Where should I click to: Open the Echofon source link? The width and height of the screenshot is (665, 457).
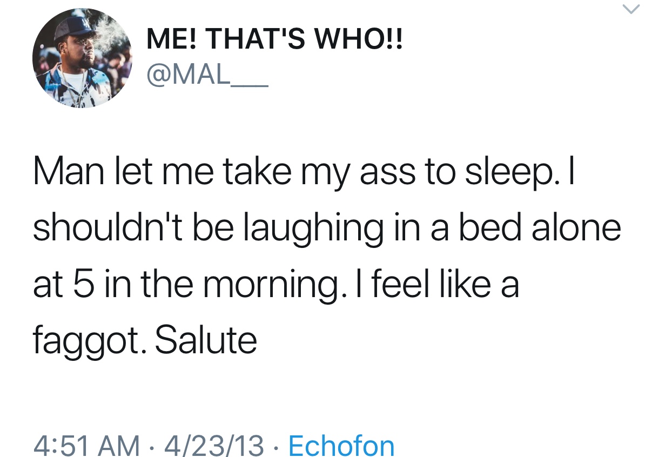341,445
